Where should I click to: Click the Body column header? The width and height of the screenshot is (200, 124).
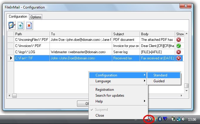[x=157, y=34]
